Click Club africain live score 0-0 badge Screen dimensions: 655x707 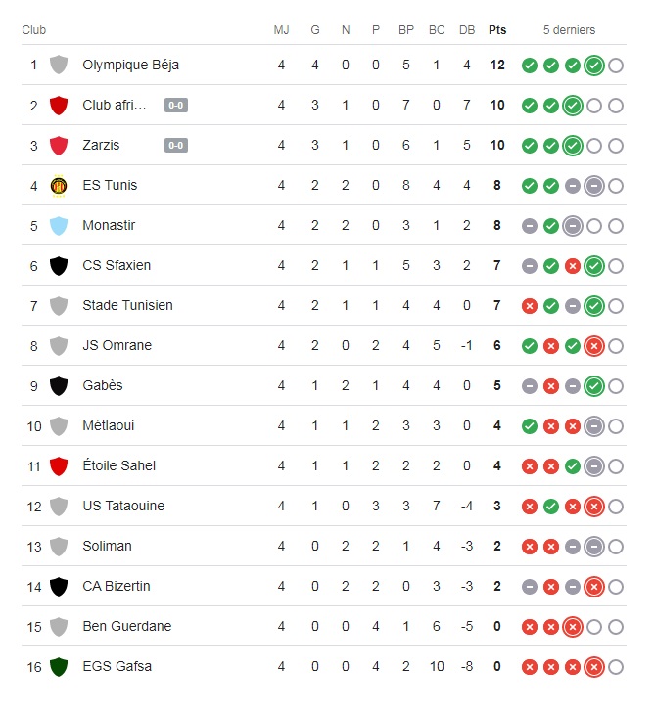coord(176,105)
